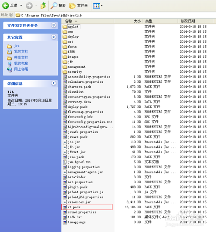The width and height of the screenshot is (216, 232).
Task: Click the accessibility.properties file icon
Action: pos(65,77)
